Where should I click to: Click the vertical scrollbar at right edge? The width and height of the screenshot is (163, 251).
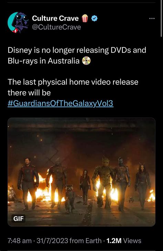click(161, 19)
